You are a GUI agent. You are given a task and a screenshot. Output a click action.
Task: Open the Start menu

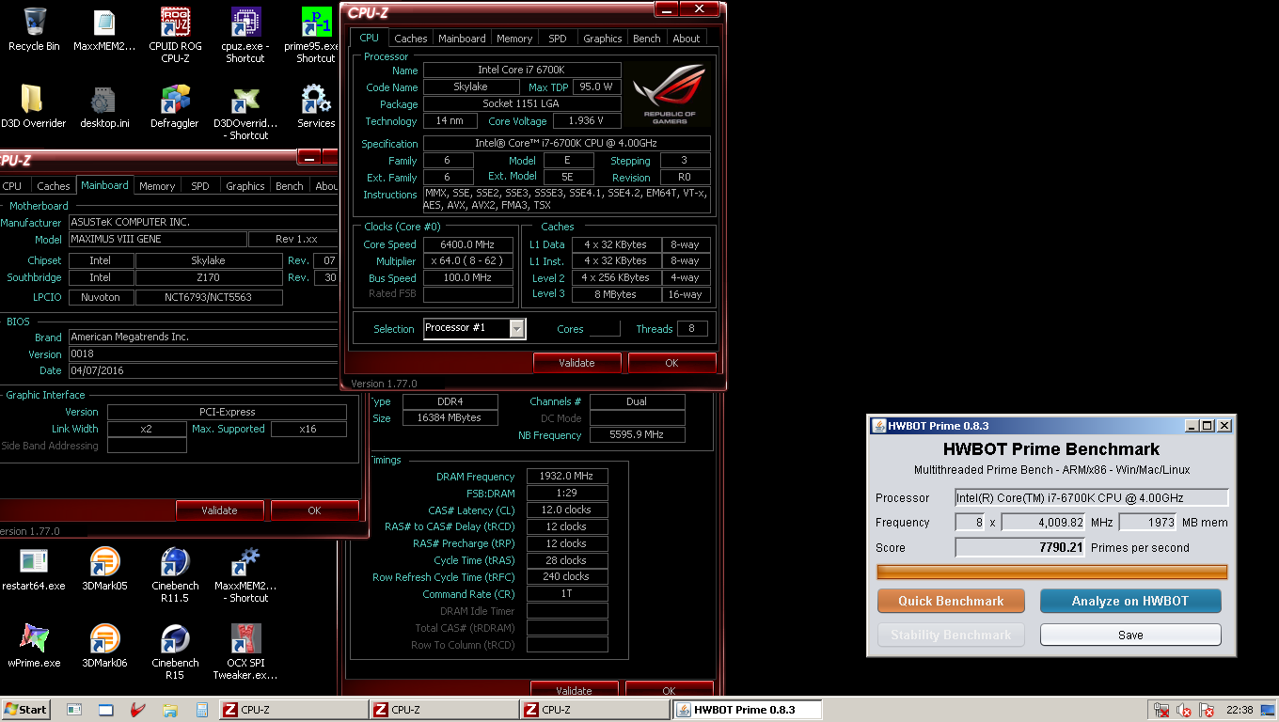tap(26, 710)
